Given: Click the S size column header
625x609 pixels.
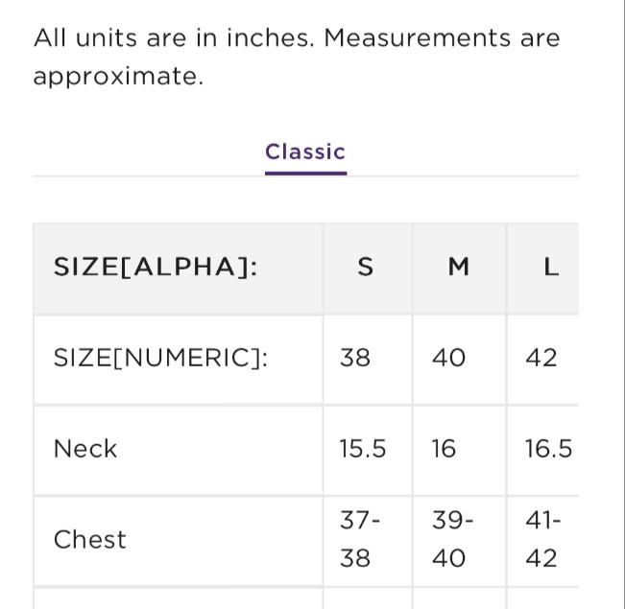Looking at the screenshot, I should [365, 268].
